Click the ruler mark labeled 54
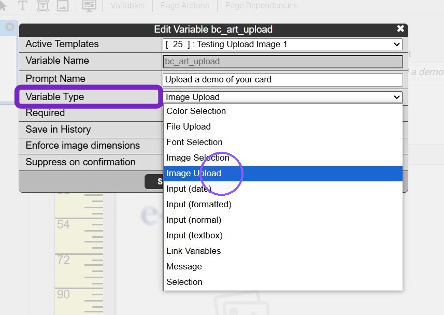Screen dimensions: 444x315 pyautogui.click(x=63, y=224)
